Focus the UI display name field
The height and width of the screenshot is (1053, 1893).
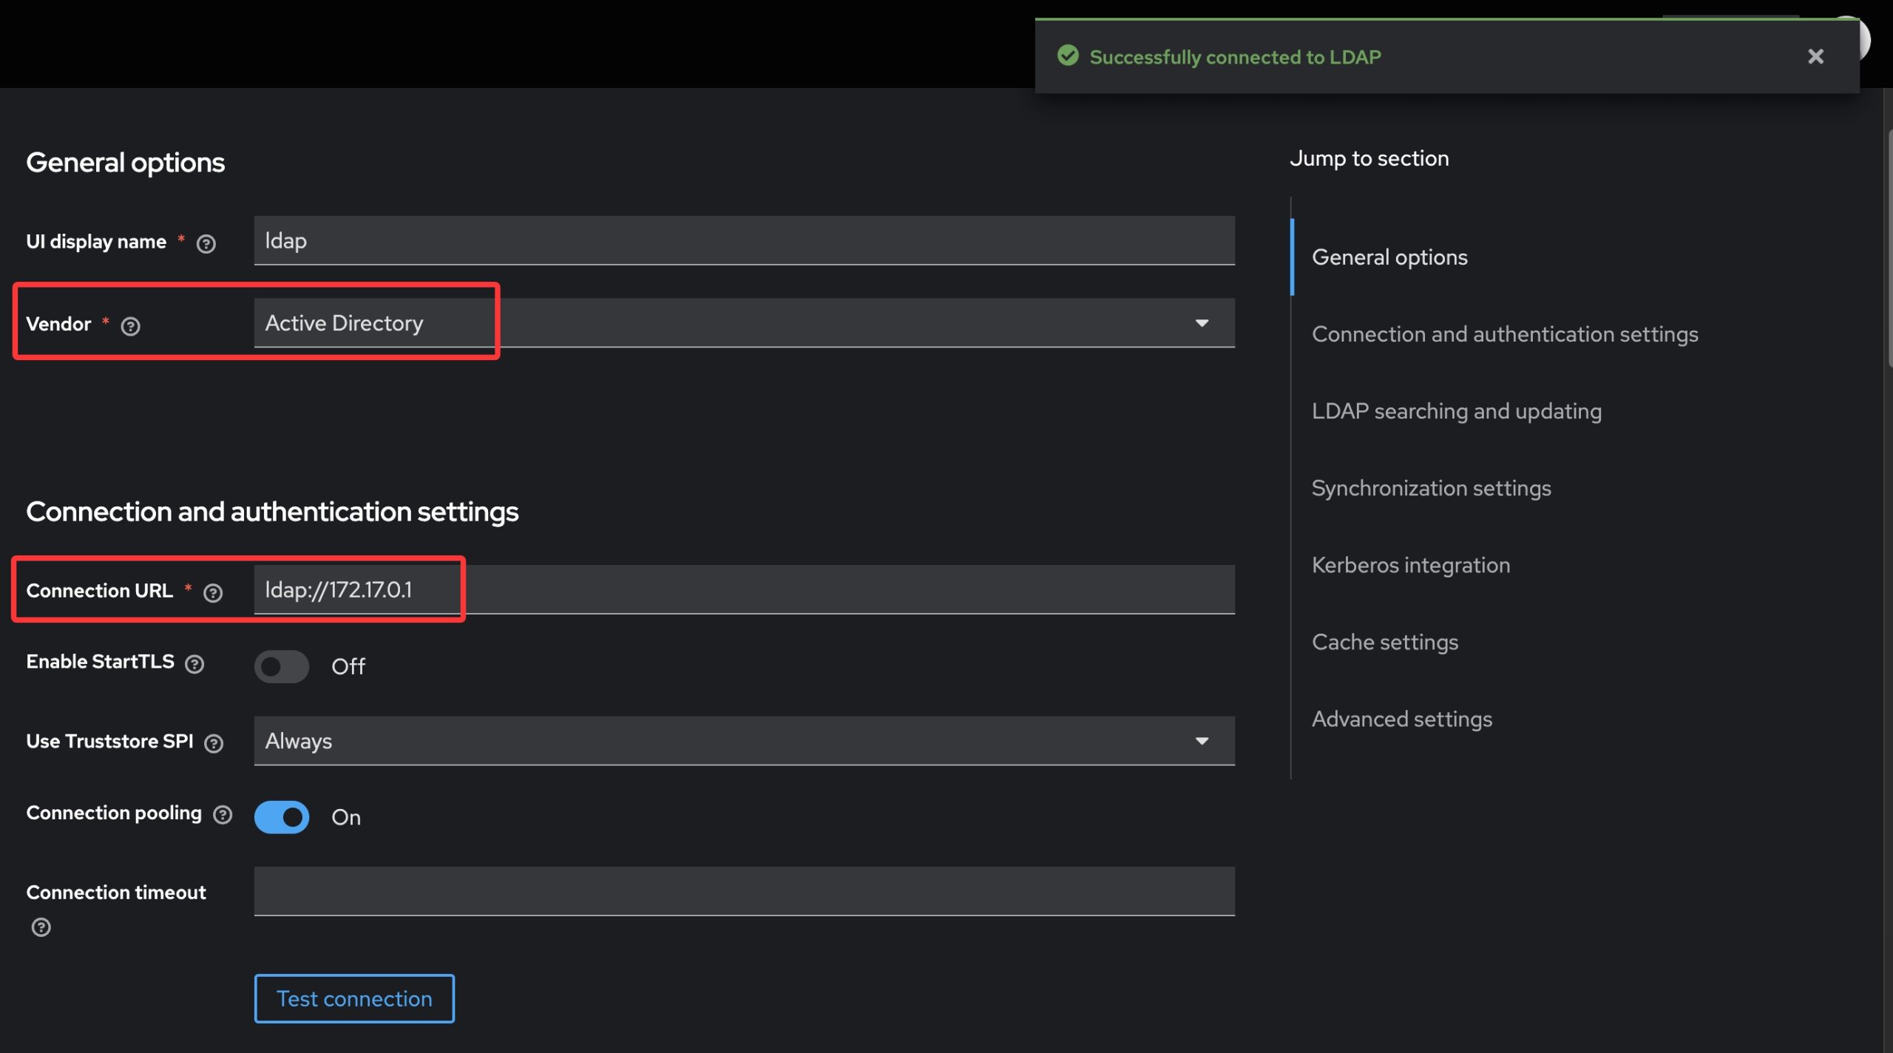(x=744, y=240)
